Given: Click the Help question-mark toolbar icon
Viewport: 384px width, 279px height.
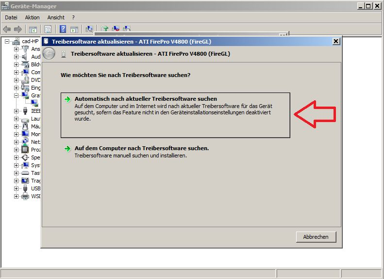Looking at the screenshot, I should coord(63,30).
